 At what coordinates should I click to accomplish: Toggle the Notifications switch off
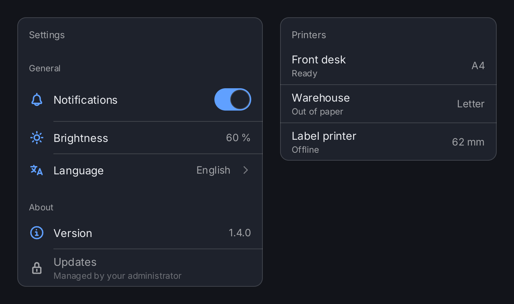(x=233, y=99)
